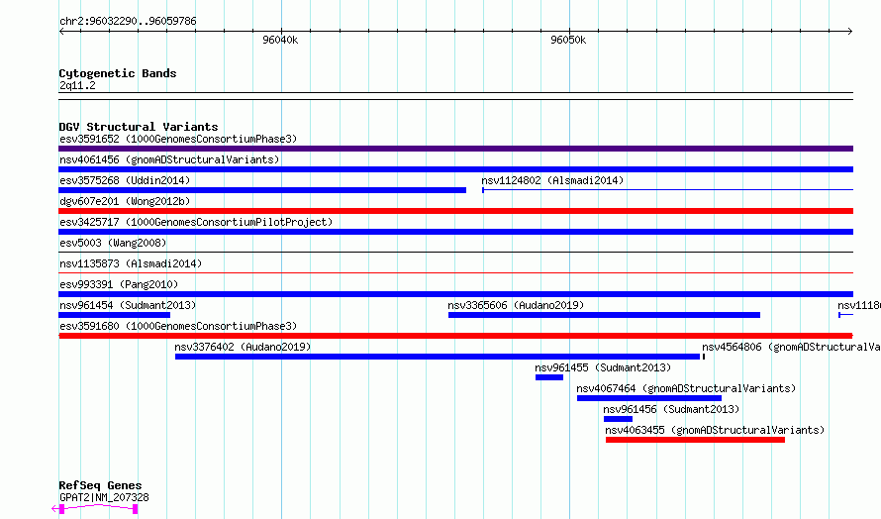Click the esv3575268 Uddin2014 blue bar
Image resolution: width=881 pixels, height=519 pixels.
coord(262,190)
